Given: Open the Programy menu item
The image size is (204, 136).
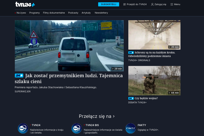Looking at the screenshot, I should click(x=35, y=13).
